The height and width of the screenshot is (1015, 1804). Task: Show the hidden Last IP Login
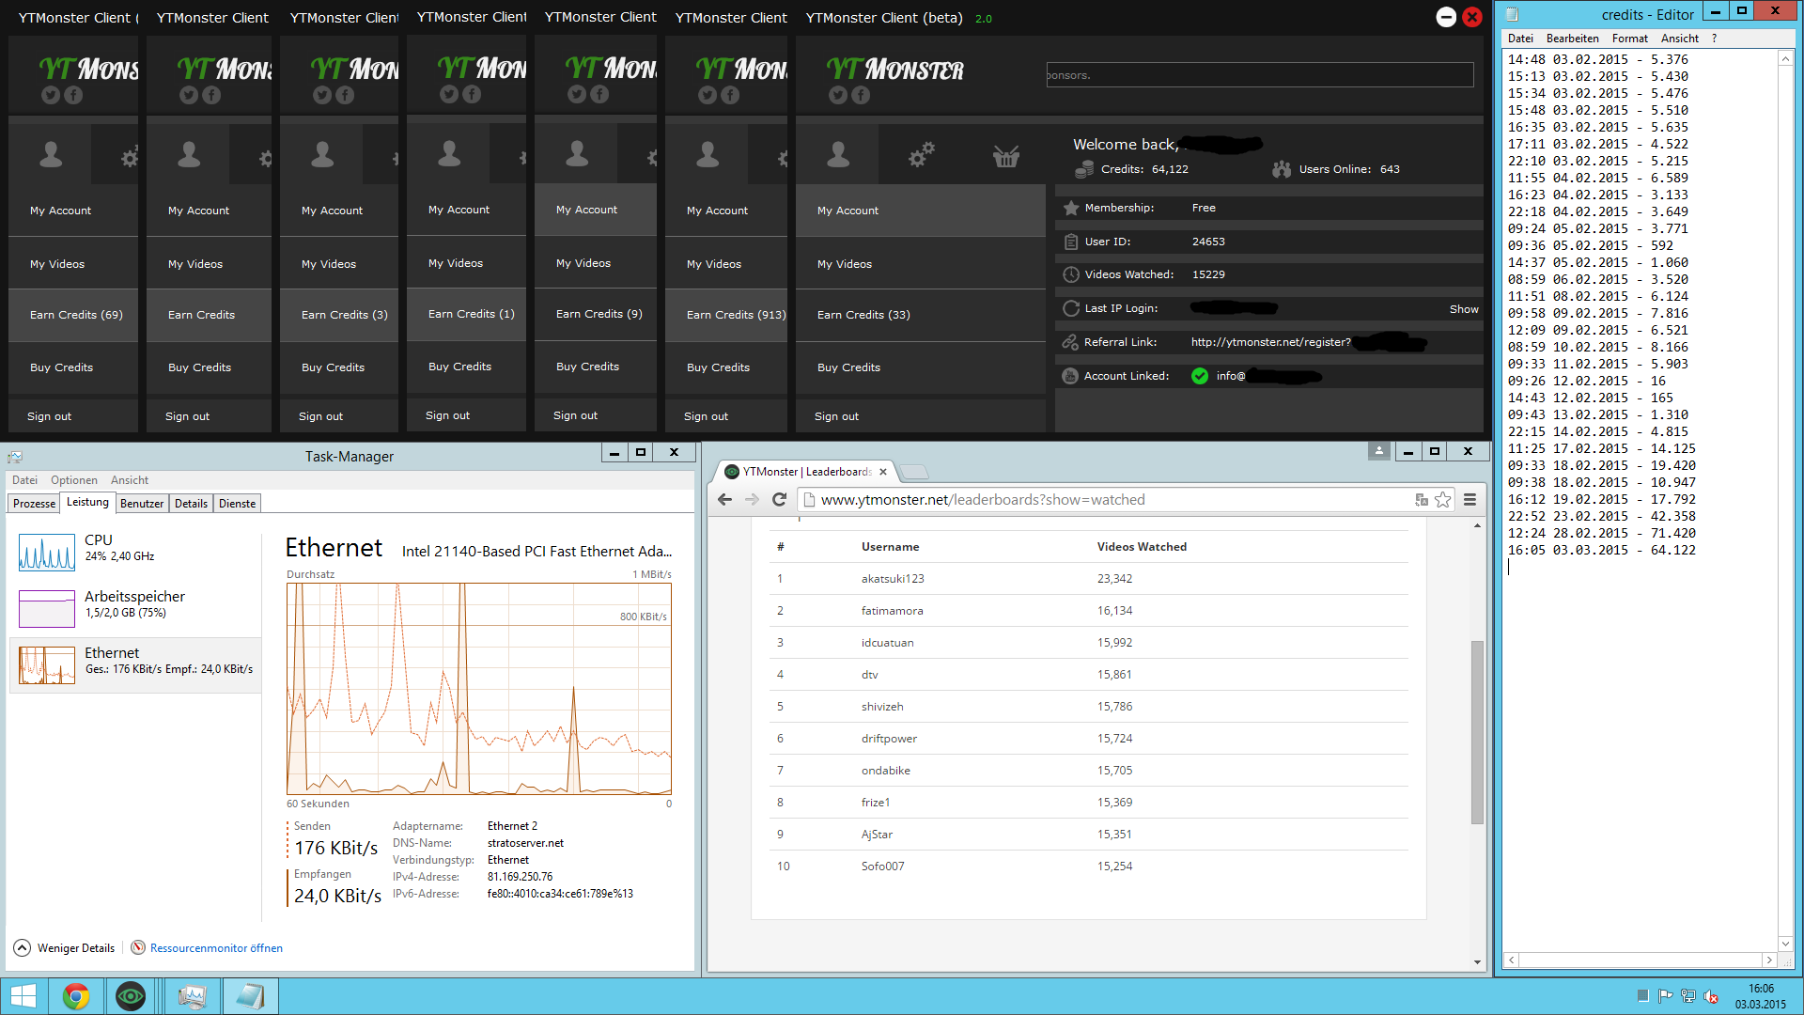point(1463,309)
